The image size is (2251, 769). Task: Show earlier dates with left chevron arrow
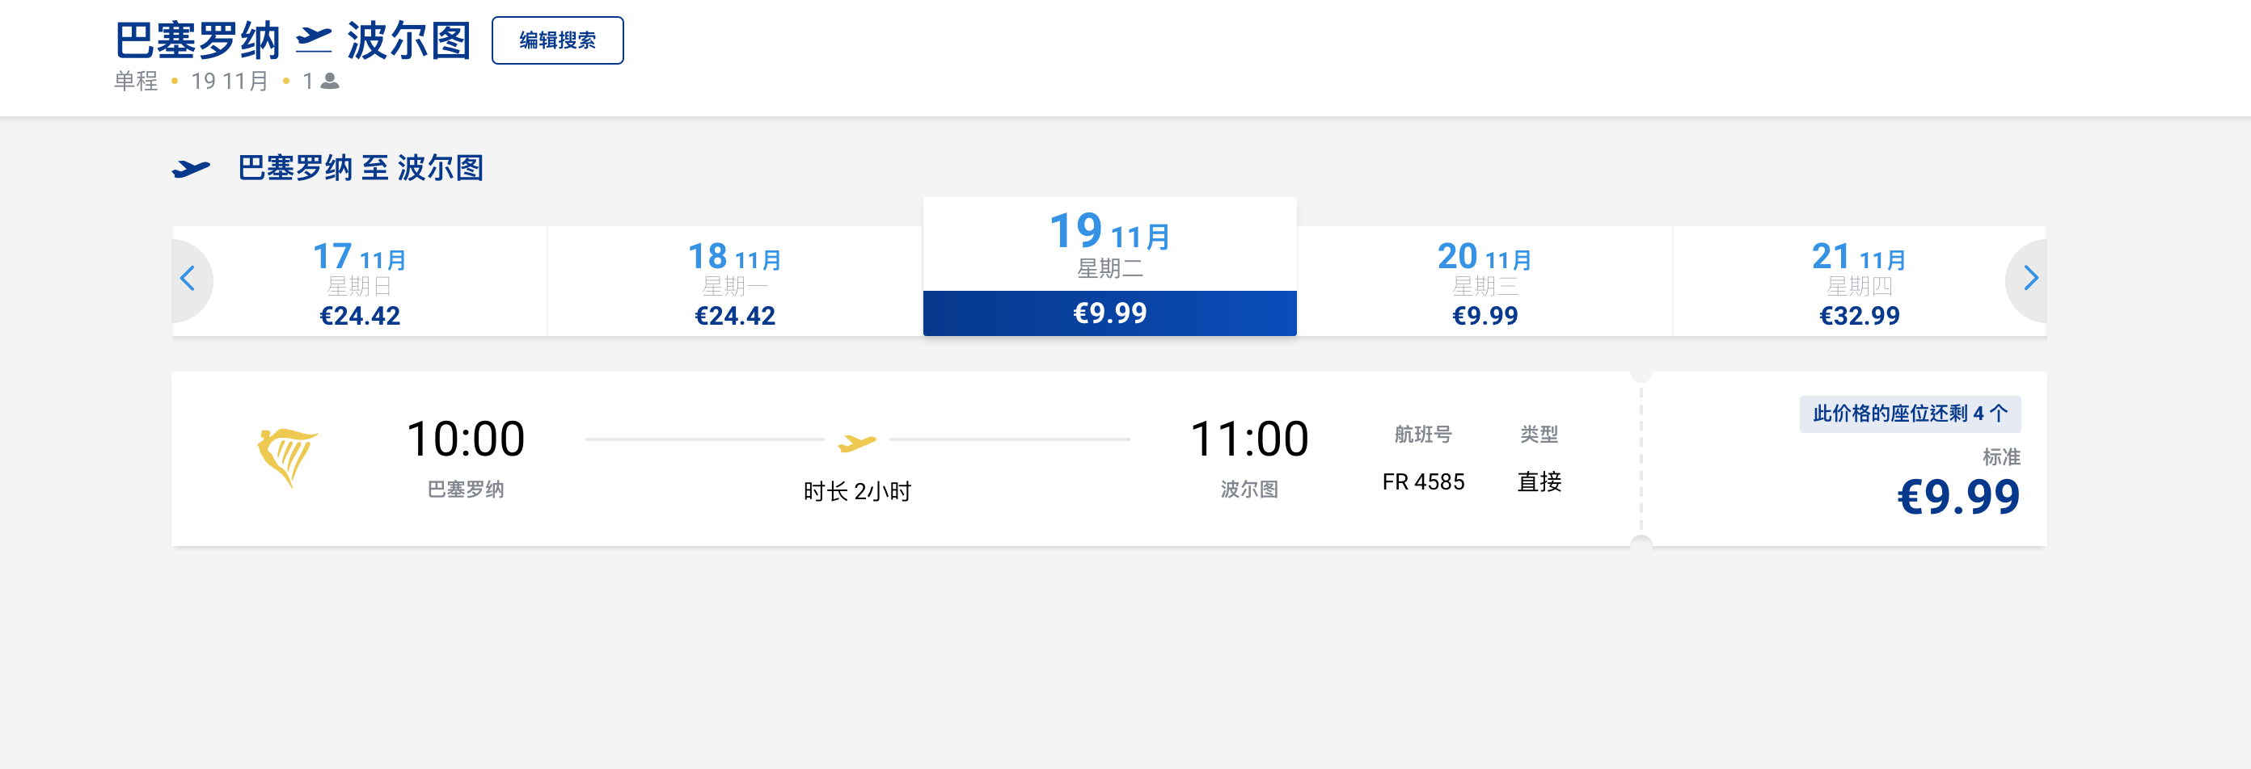187,279
